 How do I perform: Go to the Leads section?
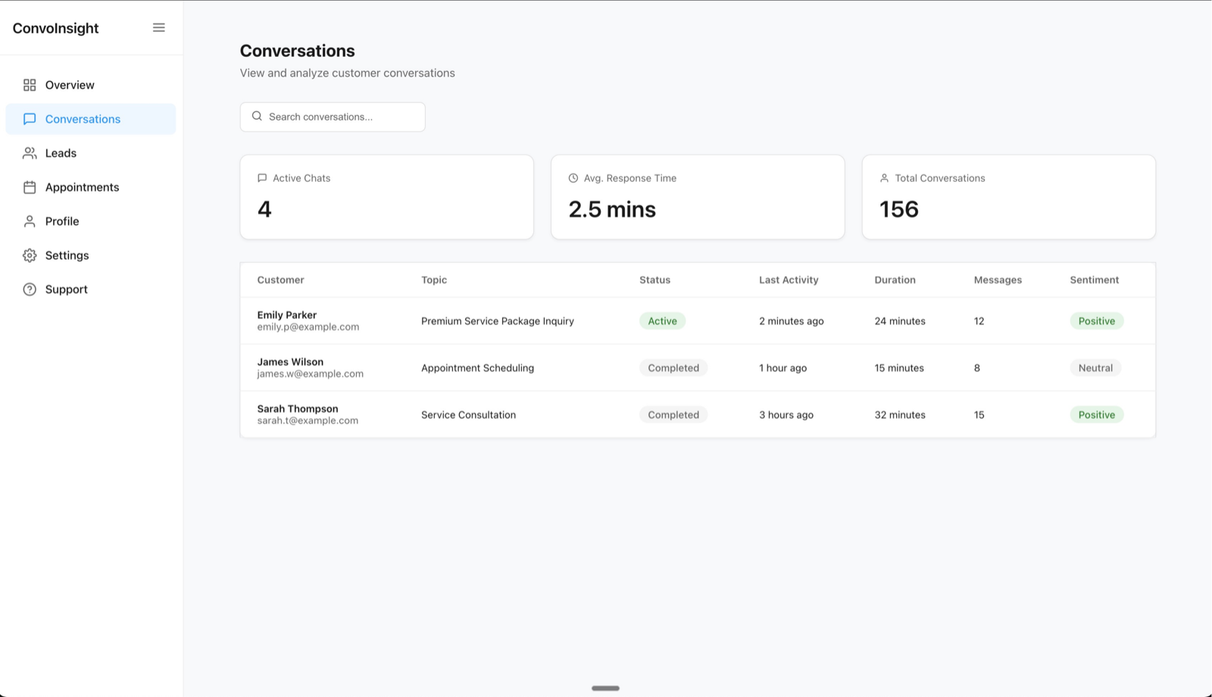pyautogui.click(x=91, y=153)
